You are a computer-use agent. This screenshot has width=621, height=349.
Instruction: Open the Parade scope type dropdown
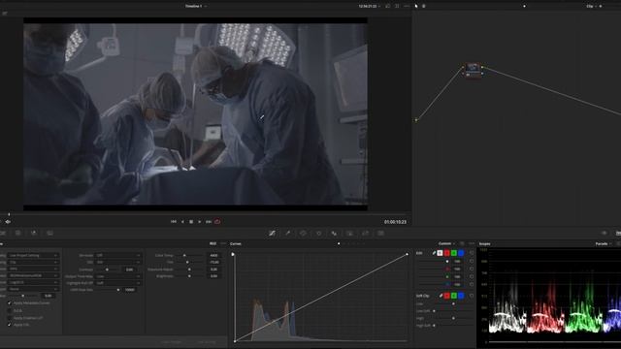tap(604, 243)
